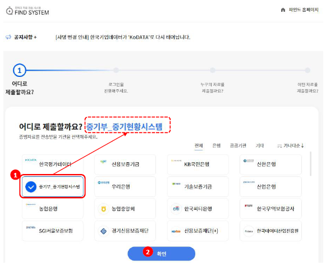Select the 경기신용보증재단 card

point(125,231)
